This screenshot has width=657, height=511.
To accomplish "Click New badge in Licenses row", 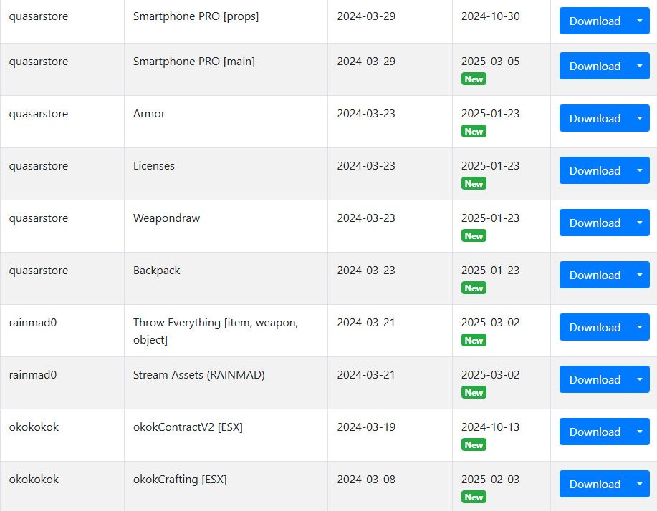I will (474, 184).
